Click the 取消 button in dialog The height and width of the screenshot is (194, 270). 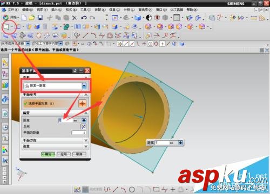(x=79, y=154)
